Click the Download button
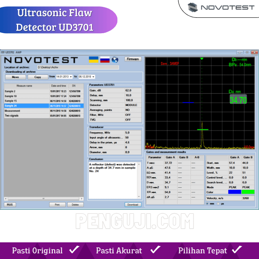This screenshot has height=259, width=259. coord(133,204)
